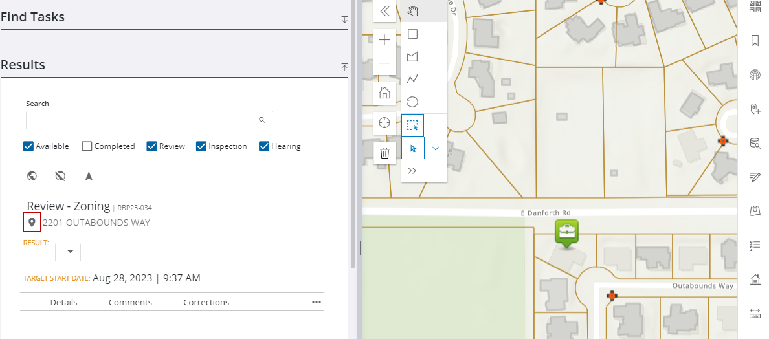Select the pan hand tool
The height and width of the screenshot is (339, 769).
413,11
